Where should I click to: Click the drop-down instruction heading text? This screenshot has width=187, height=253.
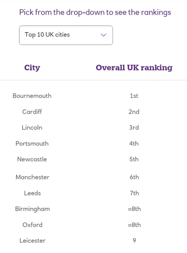click(95, 12)
